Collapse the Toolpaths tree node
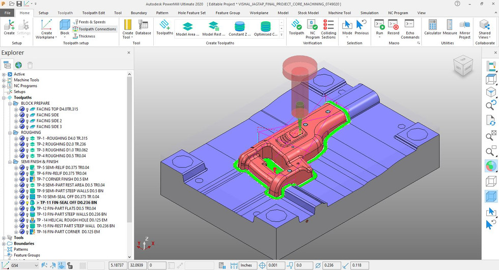Image resolution: width=499 pixels, height=270 pixels. point(4,98)
